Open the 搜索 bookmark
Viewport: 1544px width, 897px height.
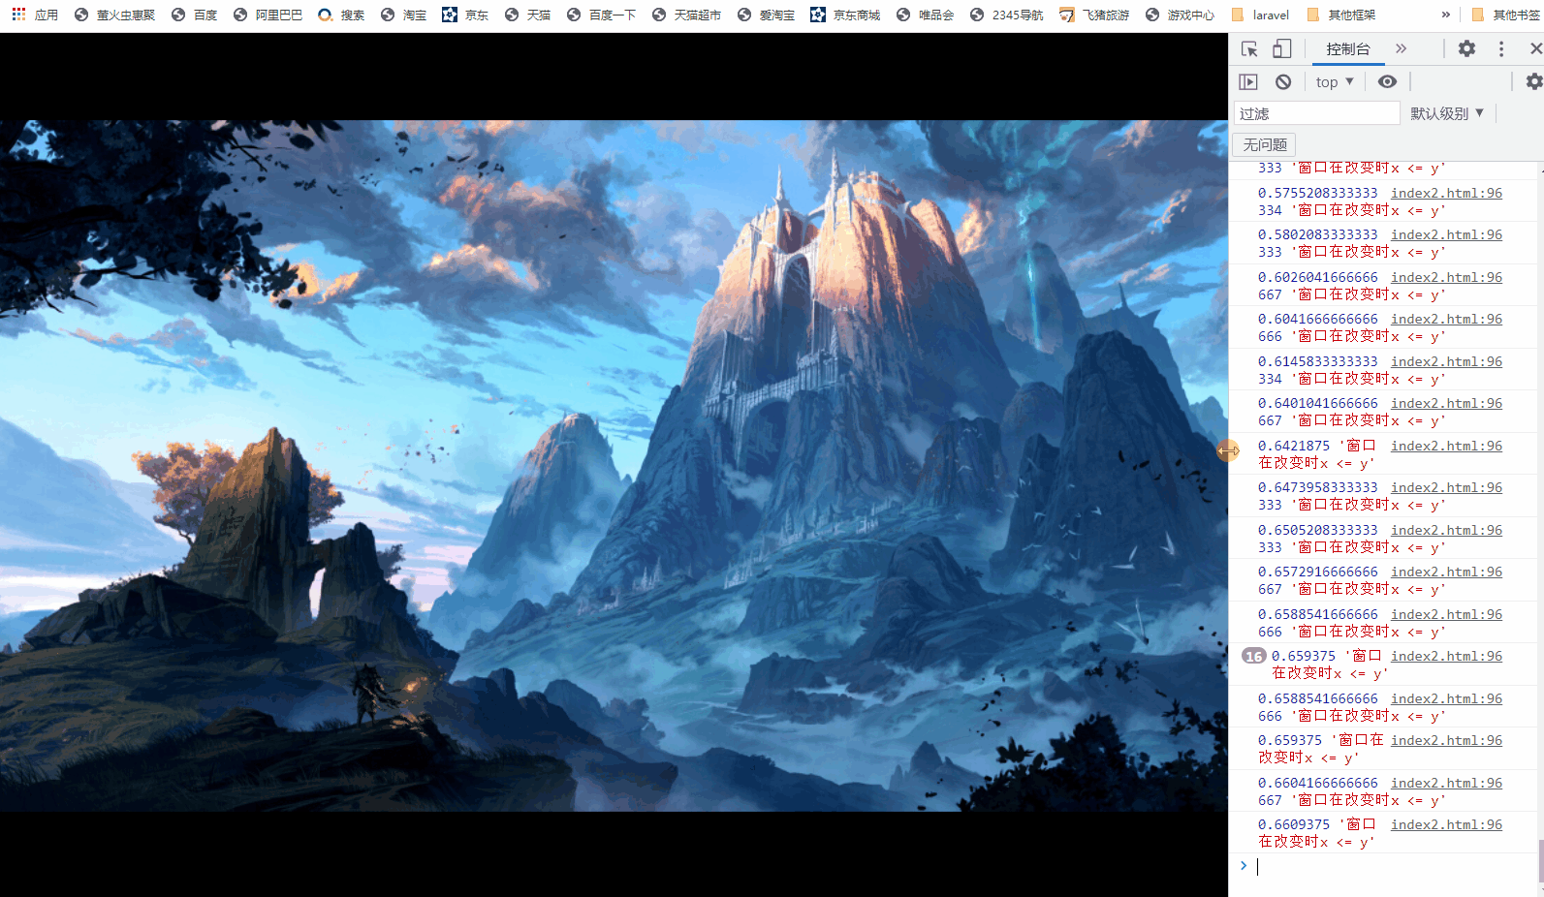[x=341, y=15]
